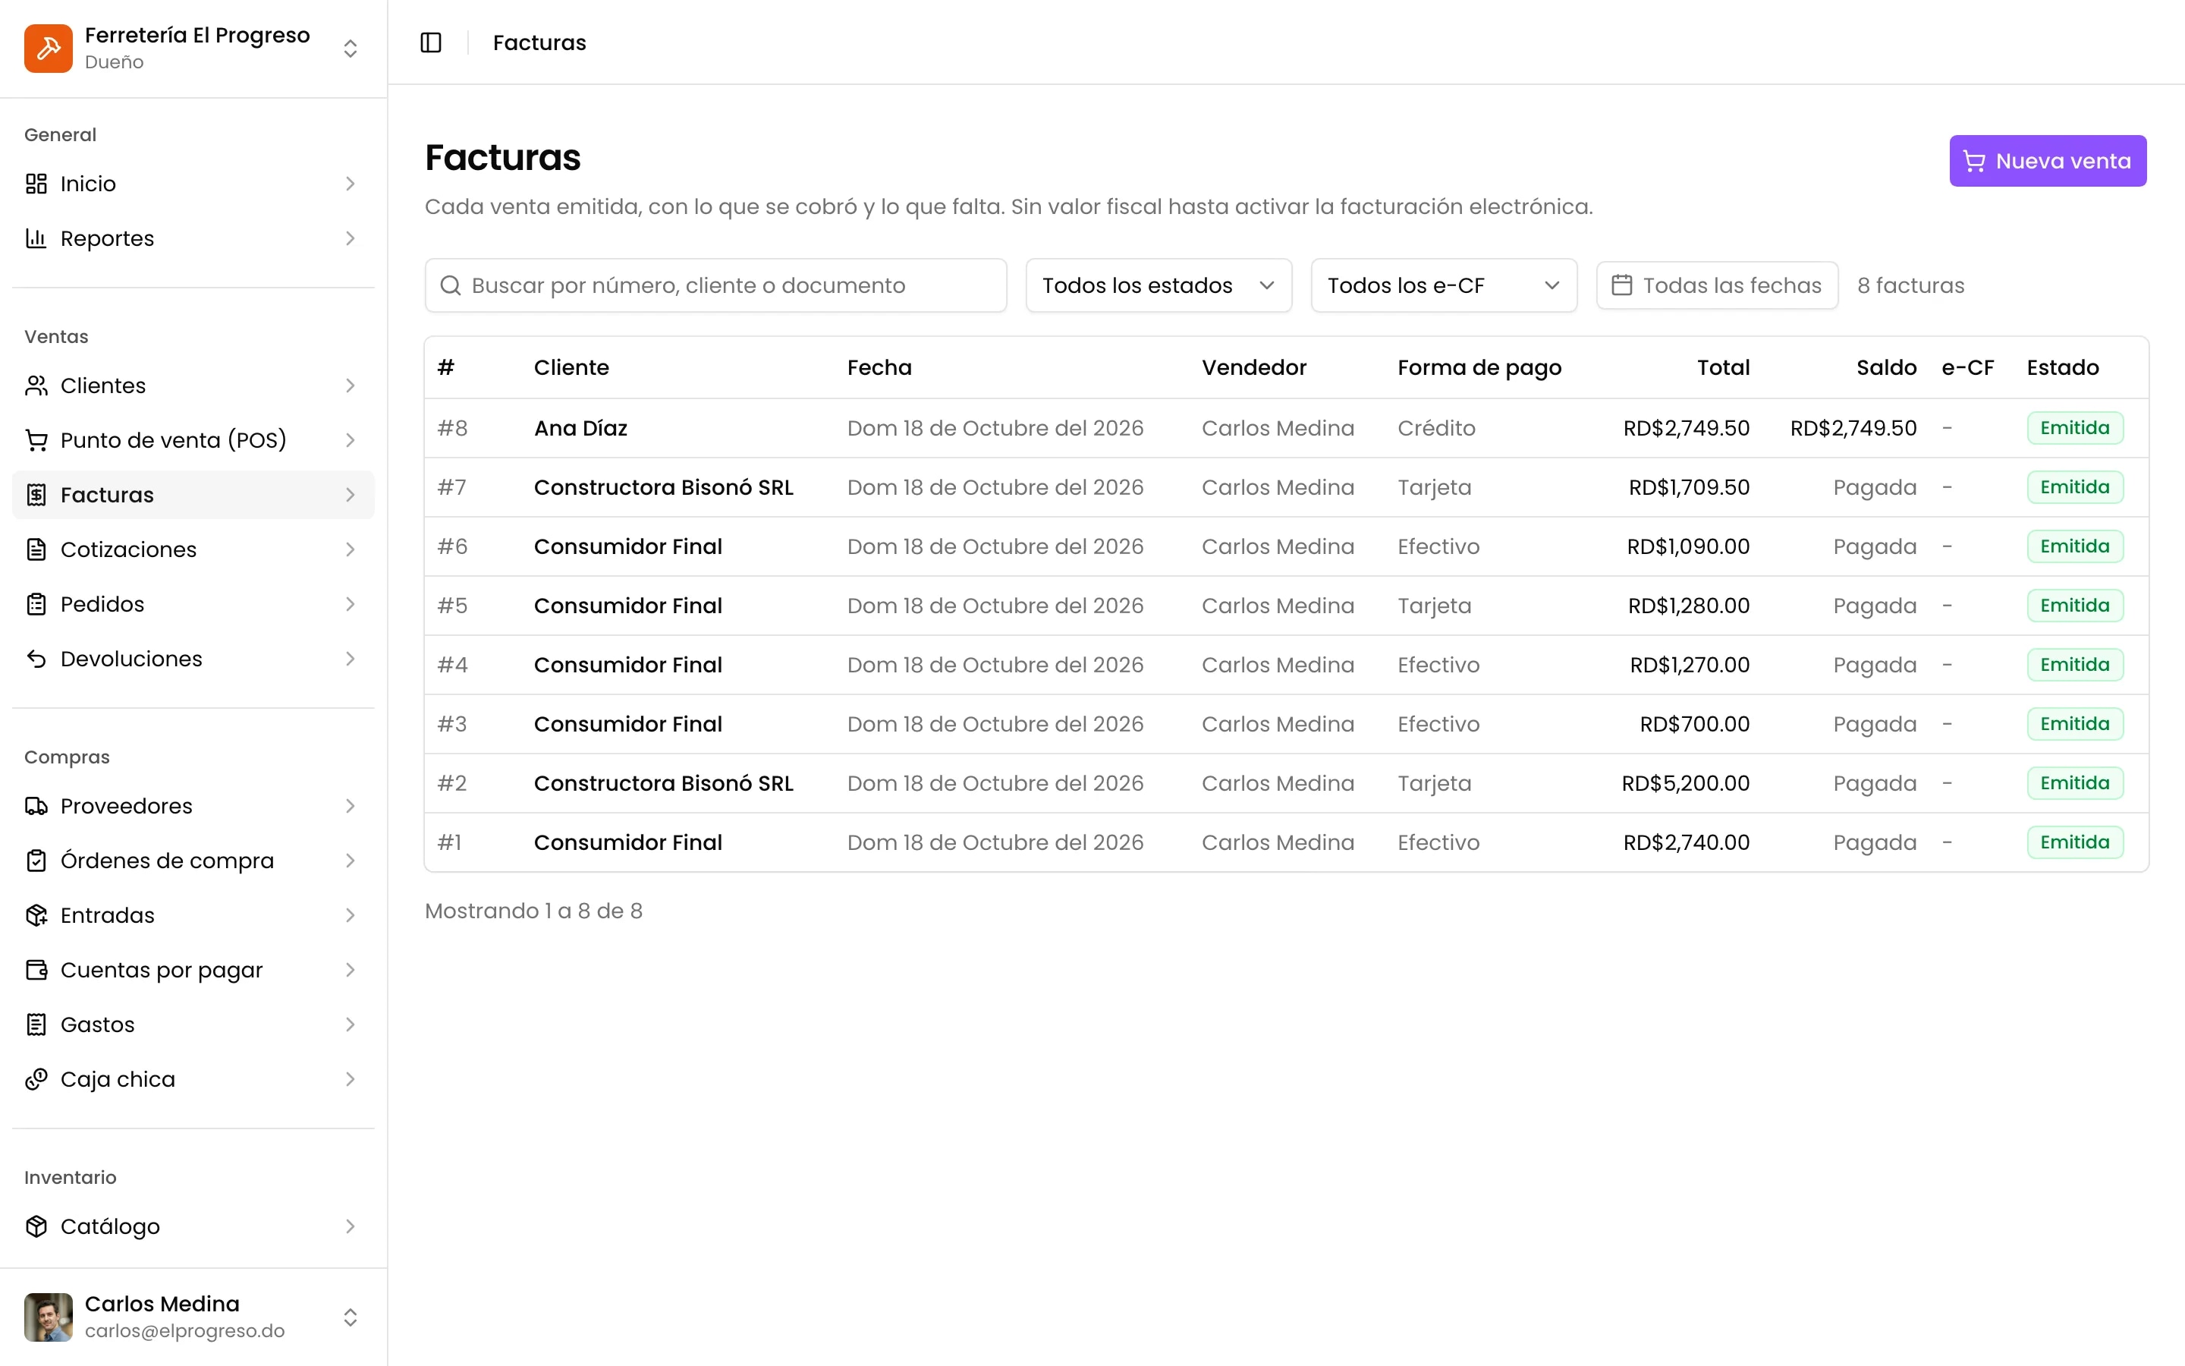Click the Inicio dashboard icon
Image resolution: width=2185 pixels, height=1366 pixels.
pyautogui.click(x=36, y=184)
